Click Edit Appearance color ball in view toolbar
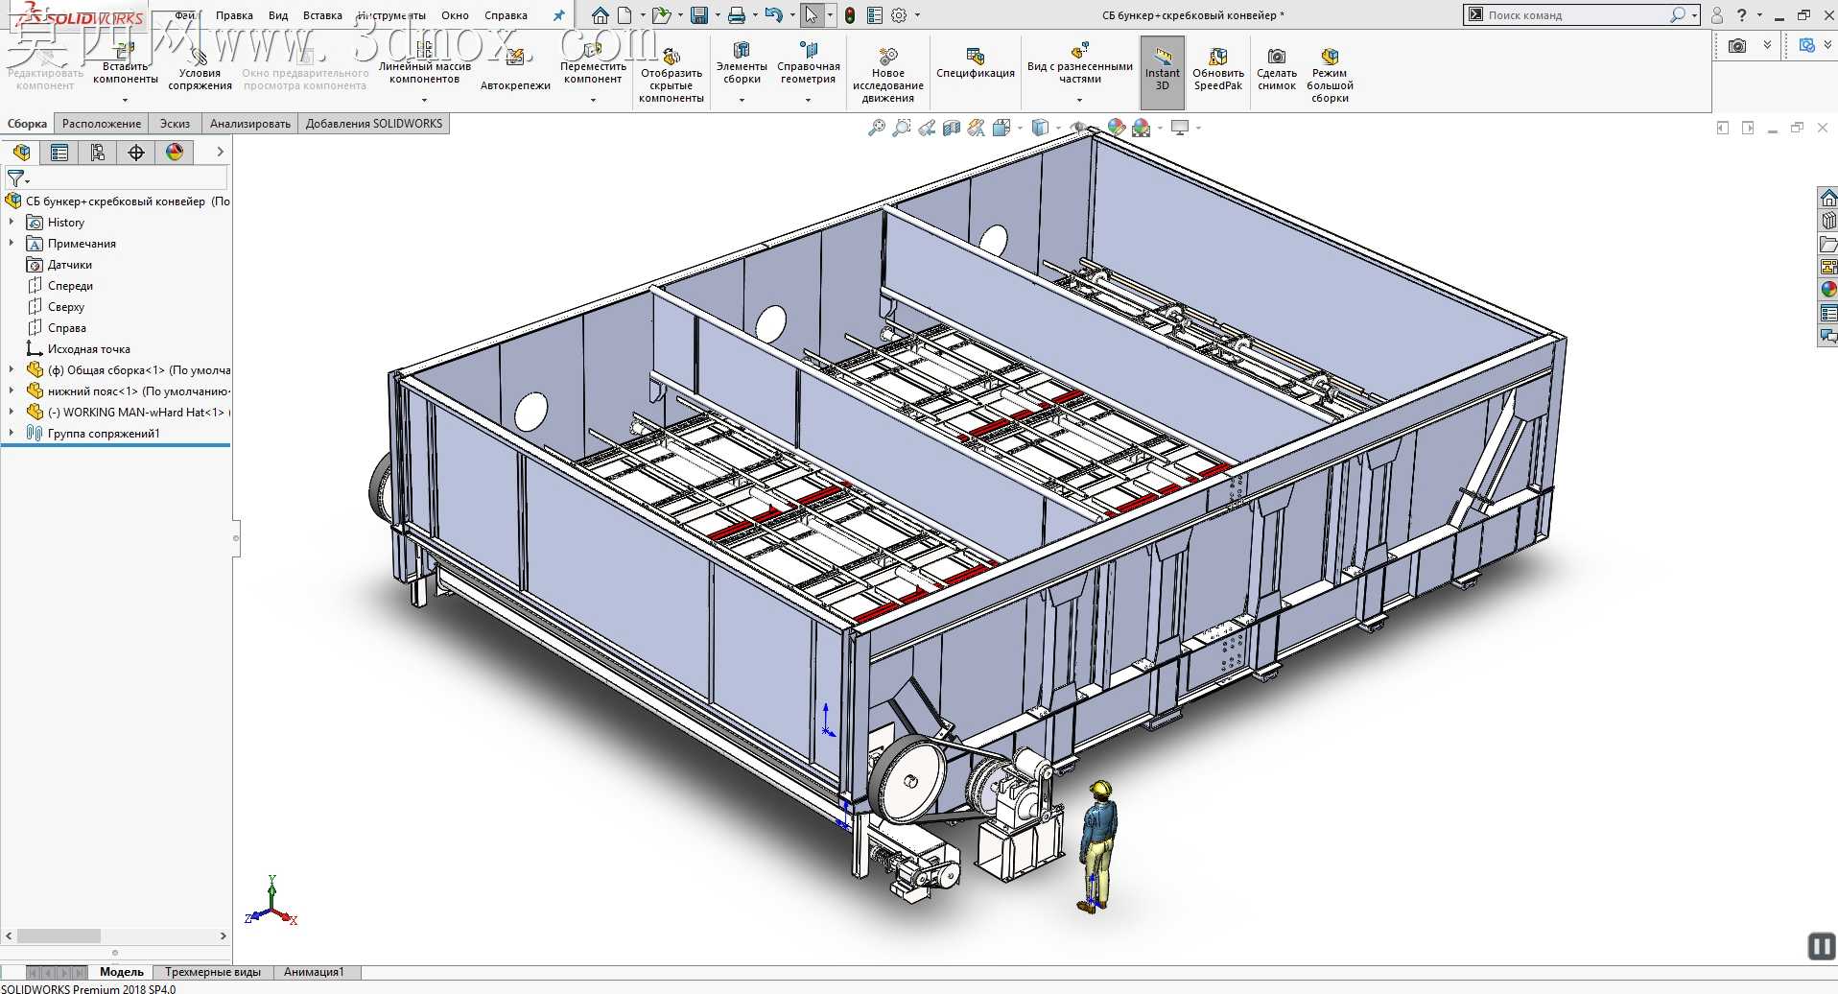 point(1116,128)
